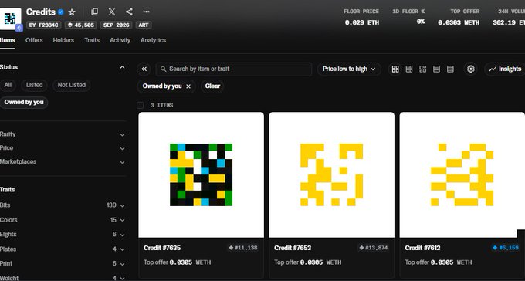Switch to the mosaic grid view icon
Image resolution: width=525 pixels, height=281 pixels.
(x=423, y=69)
